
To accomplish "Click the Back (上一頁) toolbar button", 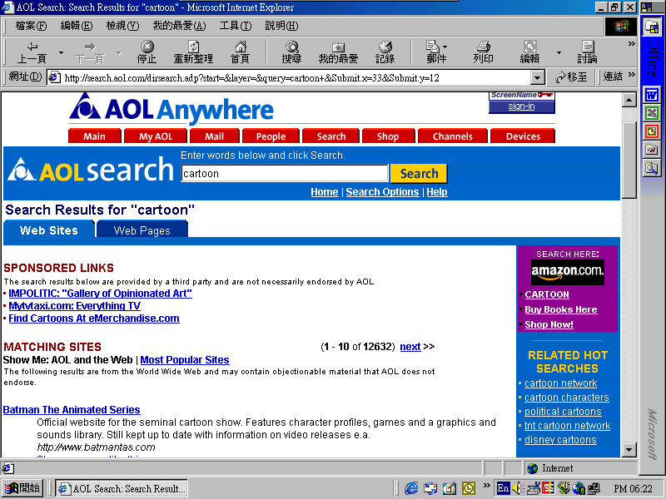I will coord(32,52).
